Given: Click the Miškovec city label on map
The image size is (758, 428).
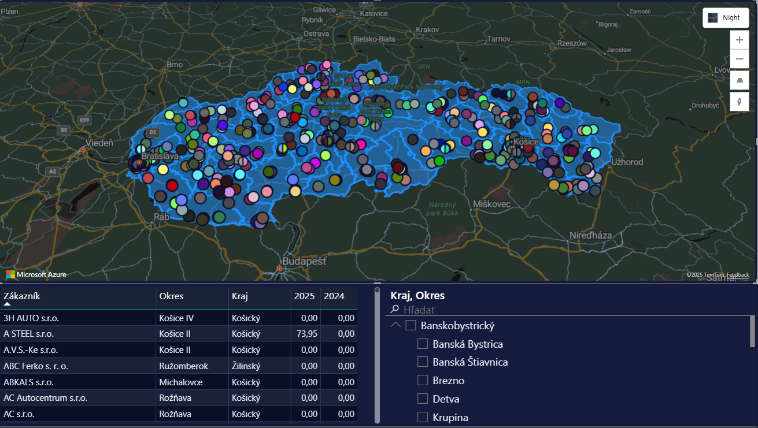Looking at the screenshot, I should [491, 204].
